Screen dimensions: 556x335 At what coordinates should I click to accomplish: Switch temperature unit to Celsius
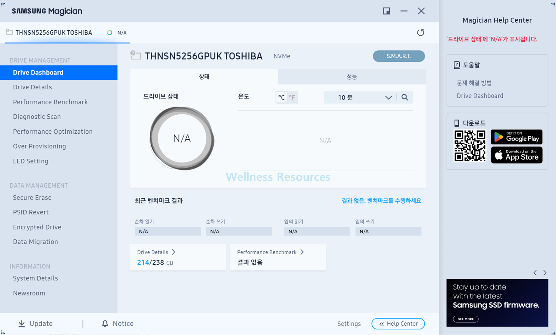pyautogui.click(x=281, y=97)
